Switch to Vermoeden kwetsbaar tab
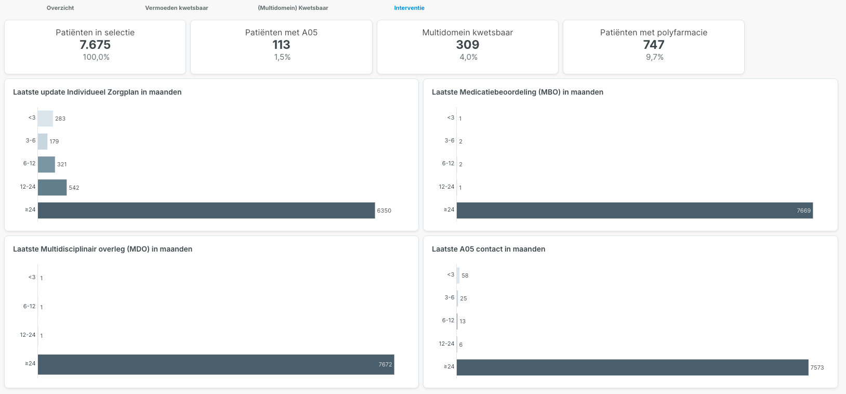Image resolution: width=846 pixels, height=394 pixels. click(x=177, y=8)
